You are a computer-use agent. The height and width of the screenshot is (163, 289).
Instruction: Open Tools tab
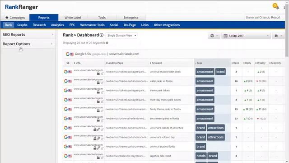click(102, 18)
